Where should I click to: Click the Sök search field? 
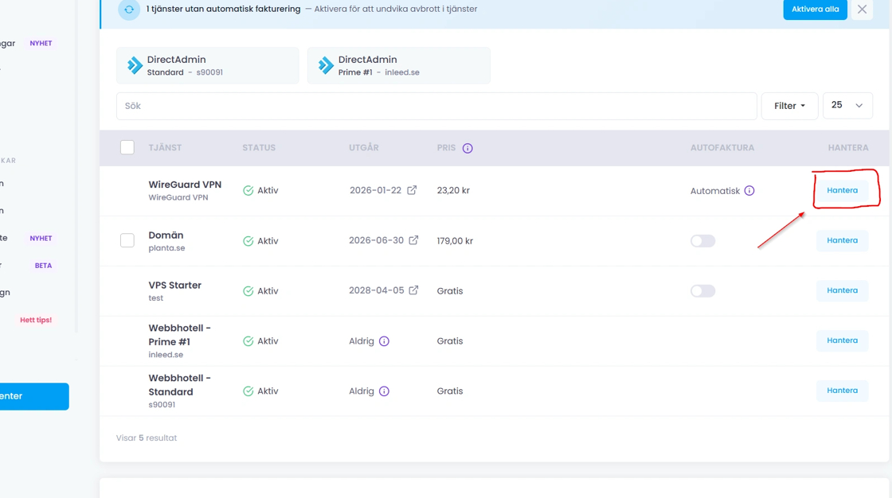[x=436, y=106]
